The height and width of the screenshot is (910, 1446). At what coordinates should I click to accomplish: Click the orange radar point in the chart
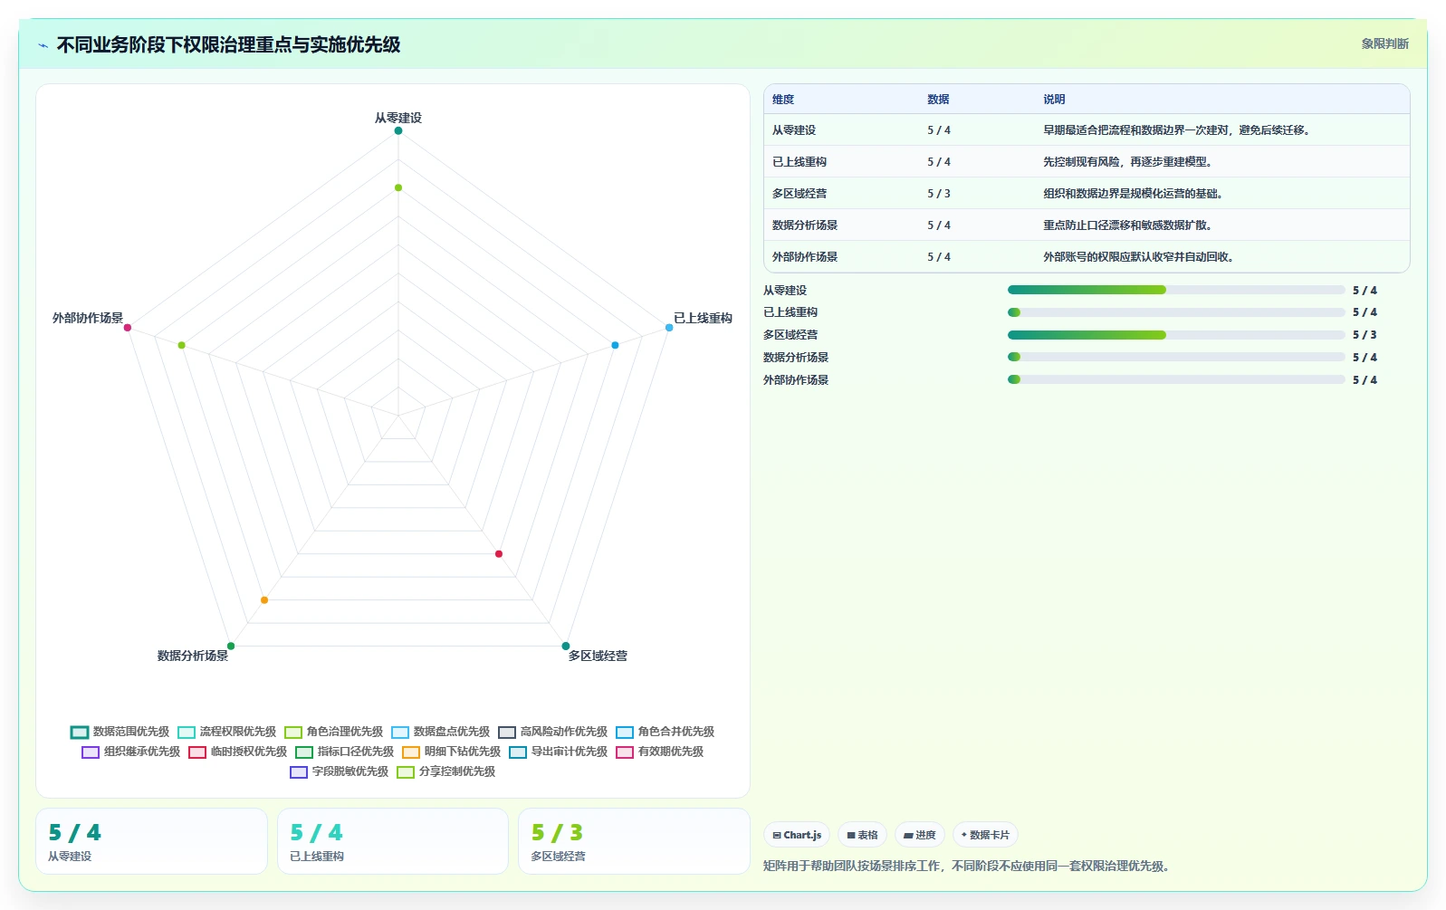pos(264,600)
